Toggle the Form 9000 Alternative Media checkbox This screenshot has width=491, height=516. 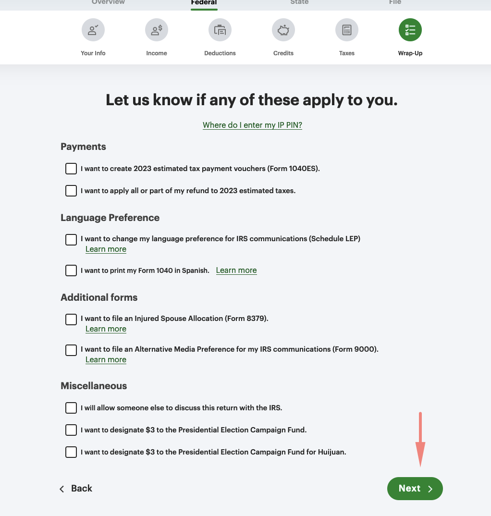71,350
